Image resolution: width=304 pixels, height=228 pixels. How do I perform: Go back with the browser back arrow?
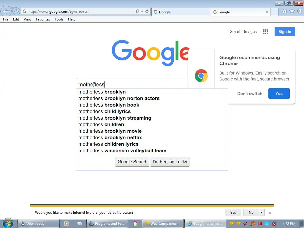[x=6, y=11]
